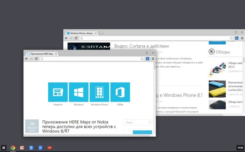This screenshot has width=245, height=152.
Task: Open Google Docs shelf icon
Action: [x=40, y=148]
